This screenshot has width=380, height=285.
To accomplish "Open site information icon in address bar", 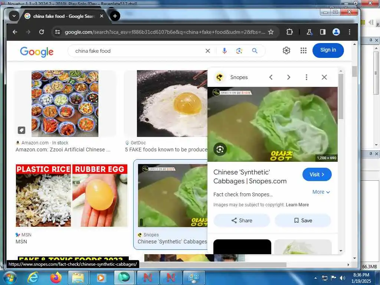I will pos(58,32).
